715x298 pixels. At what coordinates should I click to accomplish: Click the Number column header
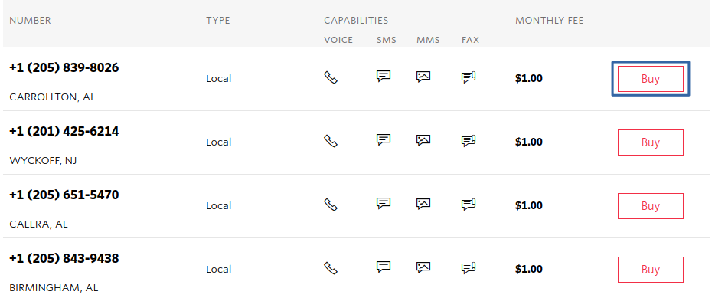click(x=30, y=21)
